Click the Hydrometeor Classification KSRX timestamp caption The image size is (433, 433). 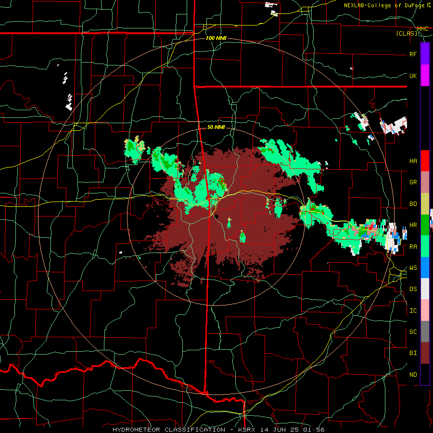[x=218, y=430]
